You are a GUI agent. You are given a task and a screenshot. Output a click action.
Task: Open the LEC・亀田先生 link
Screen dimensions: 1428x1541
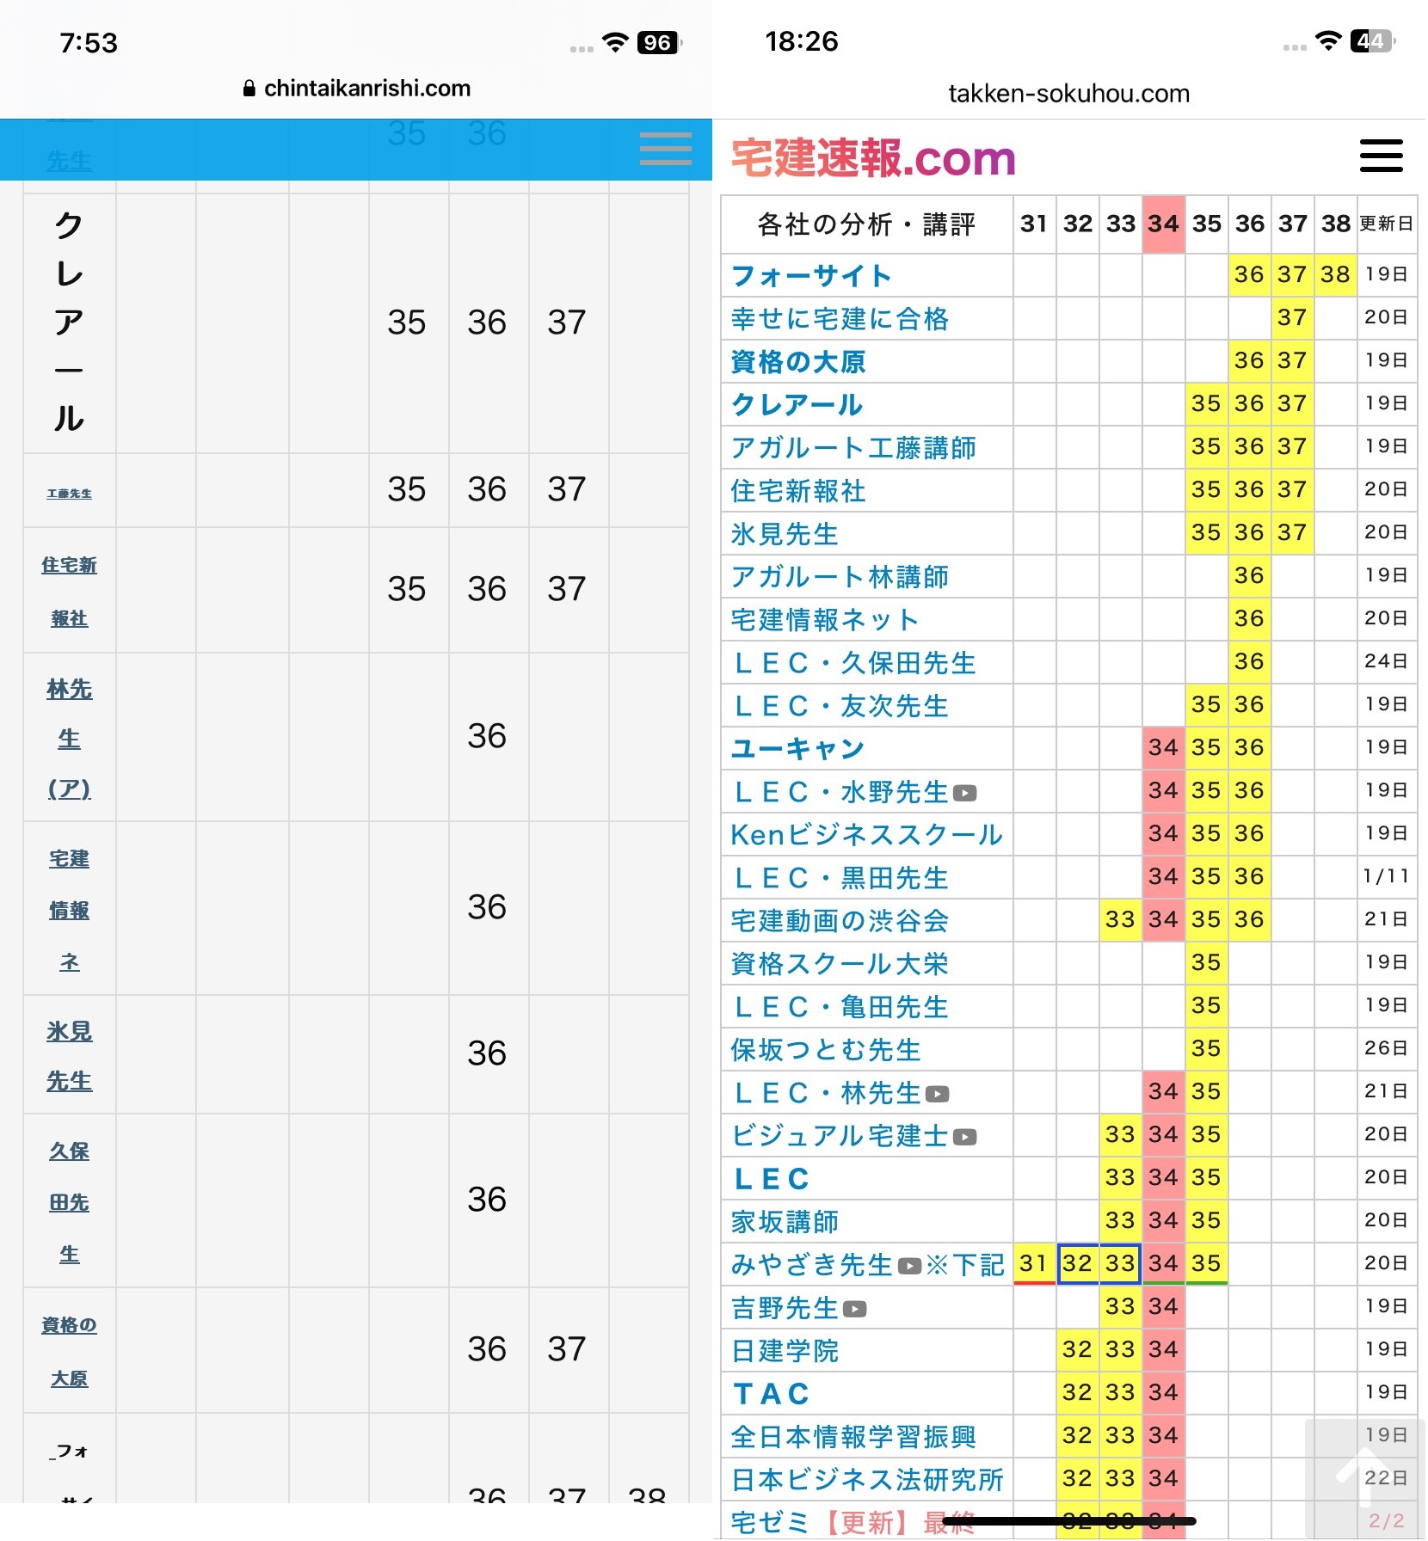(839, 1007)
